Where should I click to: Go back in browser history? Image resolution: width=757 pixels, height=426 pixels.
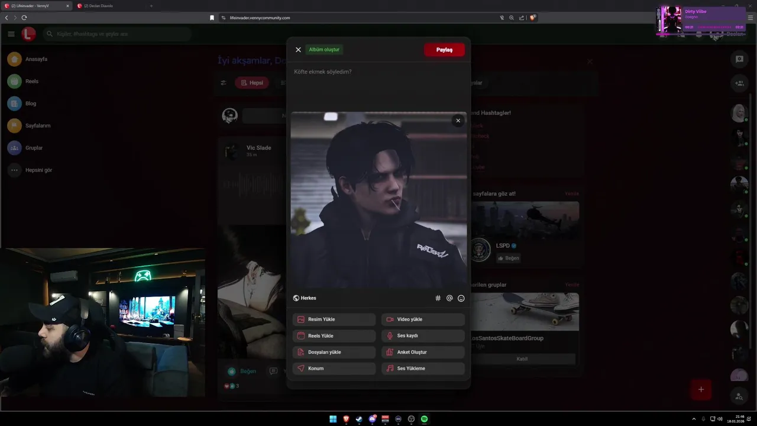[x=7, y=18]
